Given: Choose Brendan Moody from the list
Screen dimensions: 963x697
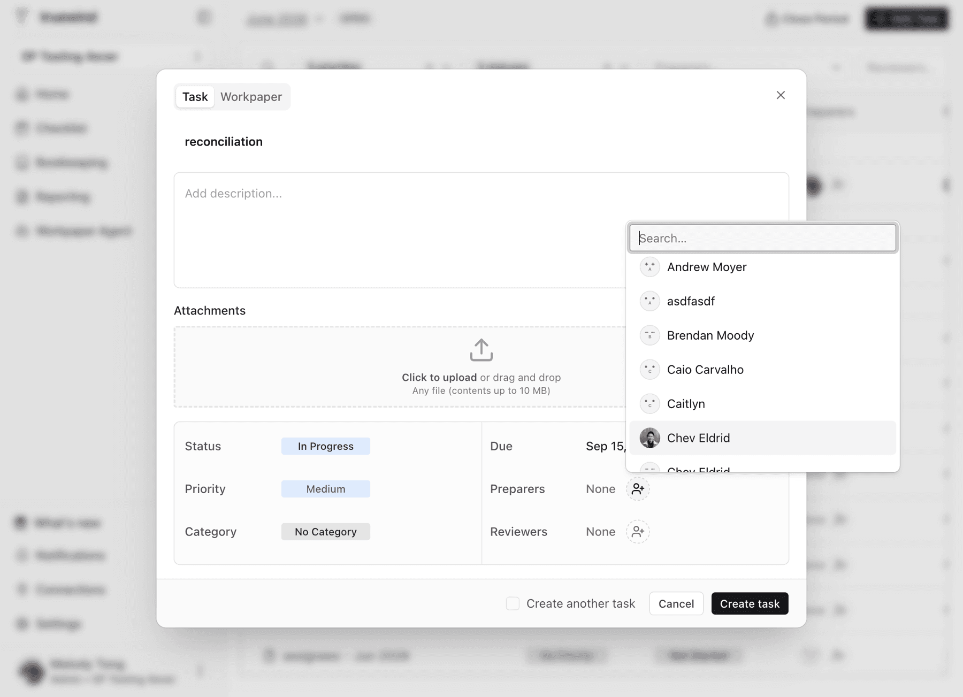Looking at the screenshot, I should 762,335.
